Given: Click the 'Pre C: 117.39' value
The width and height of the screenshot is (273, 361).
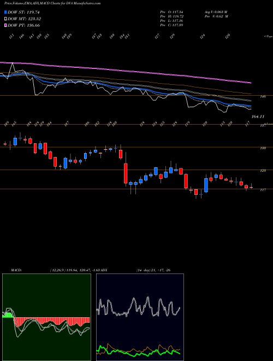Looking at the screenshot, I should click(x=171, y=25).
